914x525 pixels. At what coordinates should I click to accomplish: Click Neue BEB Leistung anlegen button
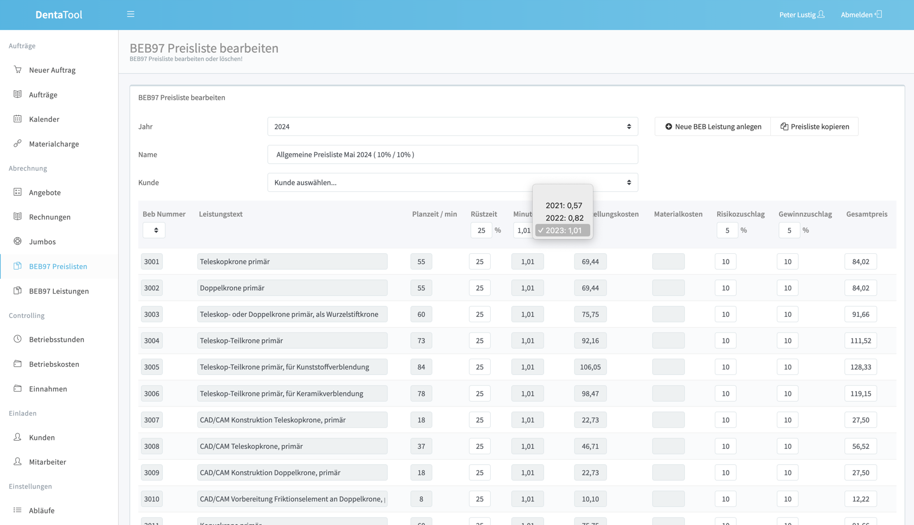point(713,127)
